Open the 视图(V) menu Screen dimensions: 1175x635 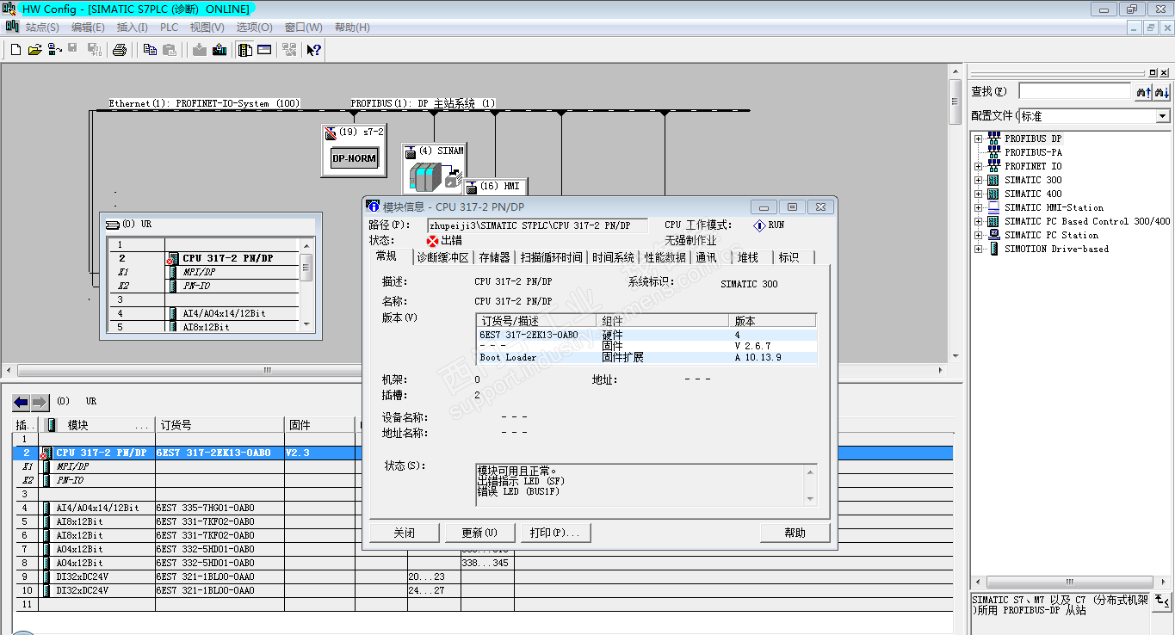click(207, 28)
